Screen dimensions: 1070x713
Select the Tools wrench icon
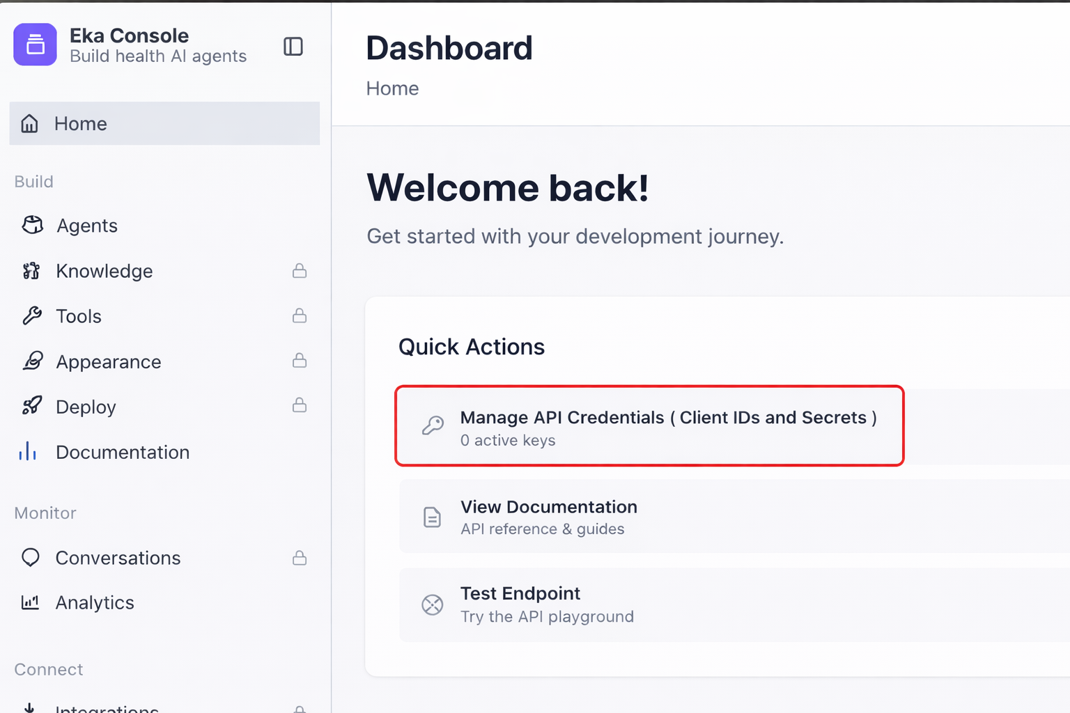(x=32, y=315)
